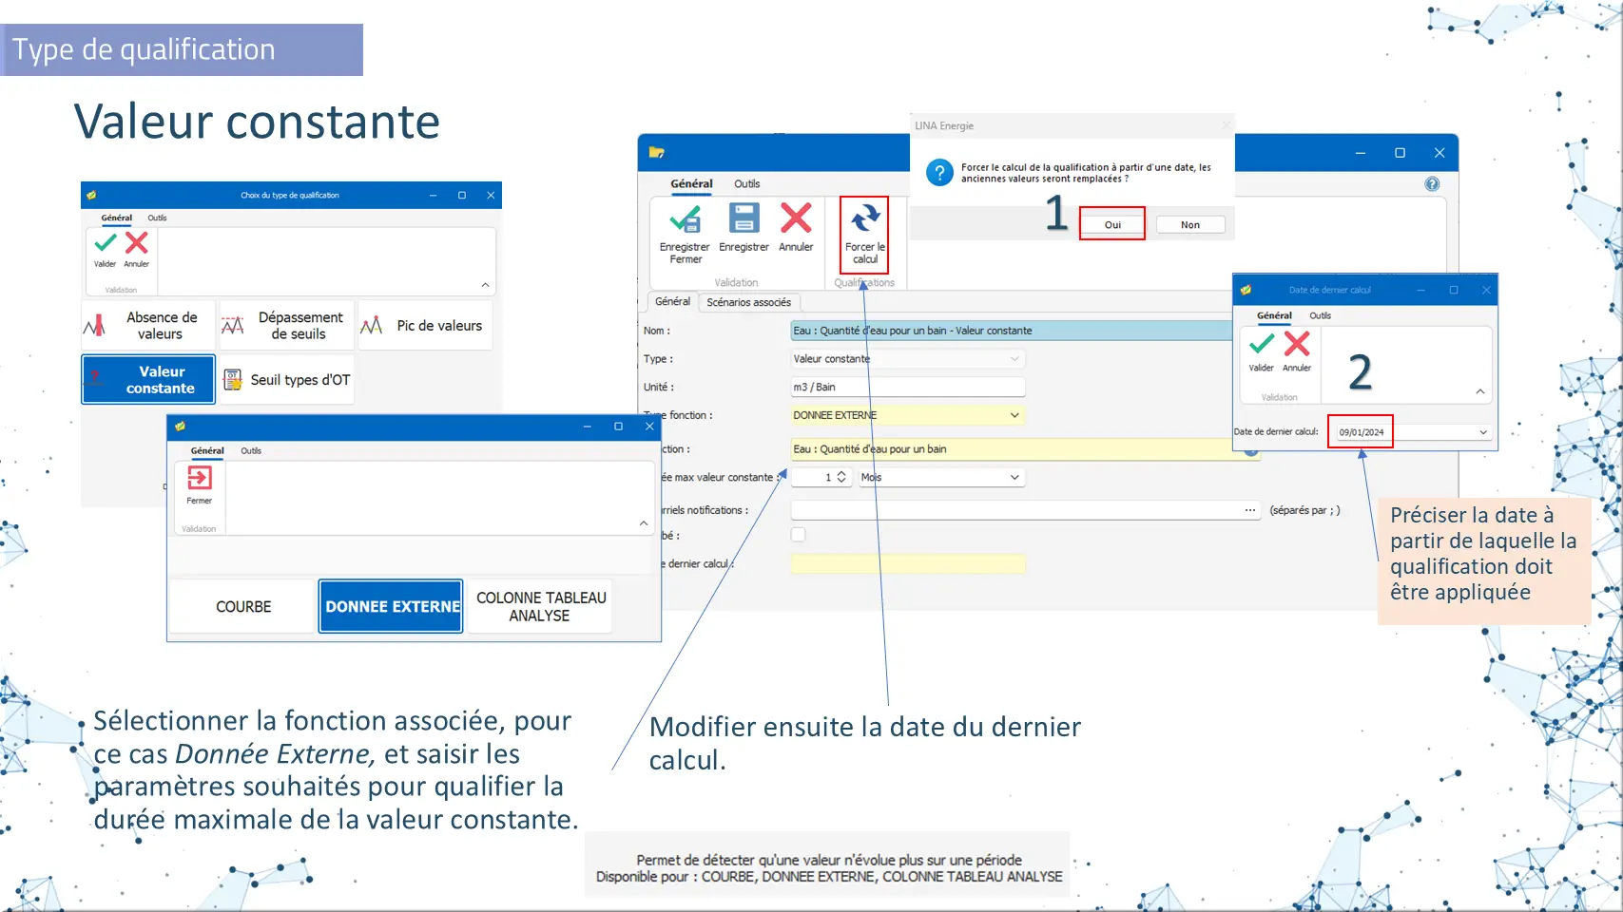Click the Nom text field
The width and height of the screenshot is (1623, 912).
click(1010, 331)
